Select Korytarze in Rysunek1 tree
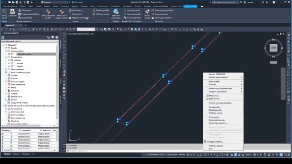Image resolution: width=292 pixels, height=164 pixels. tap(15, 91)
